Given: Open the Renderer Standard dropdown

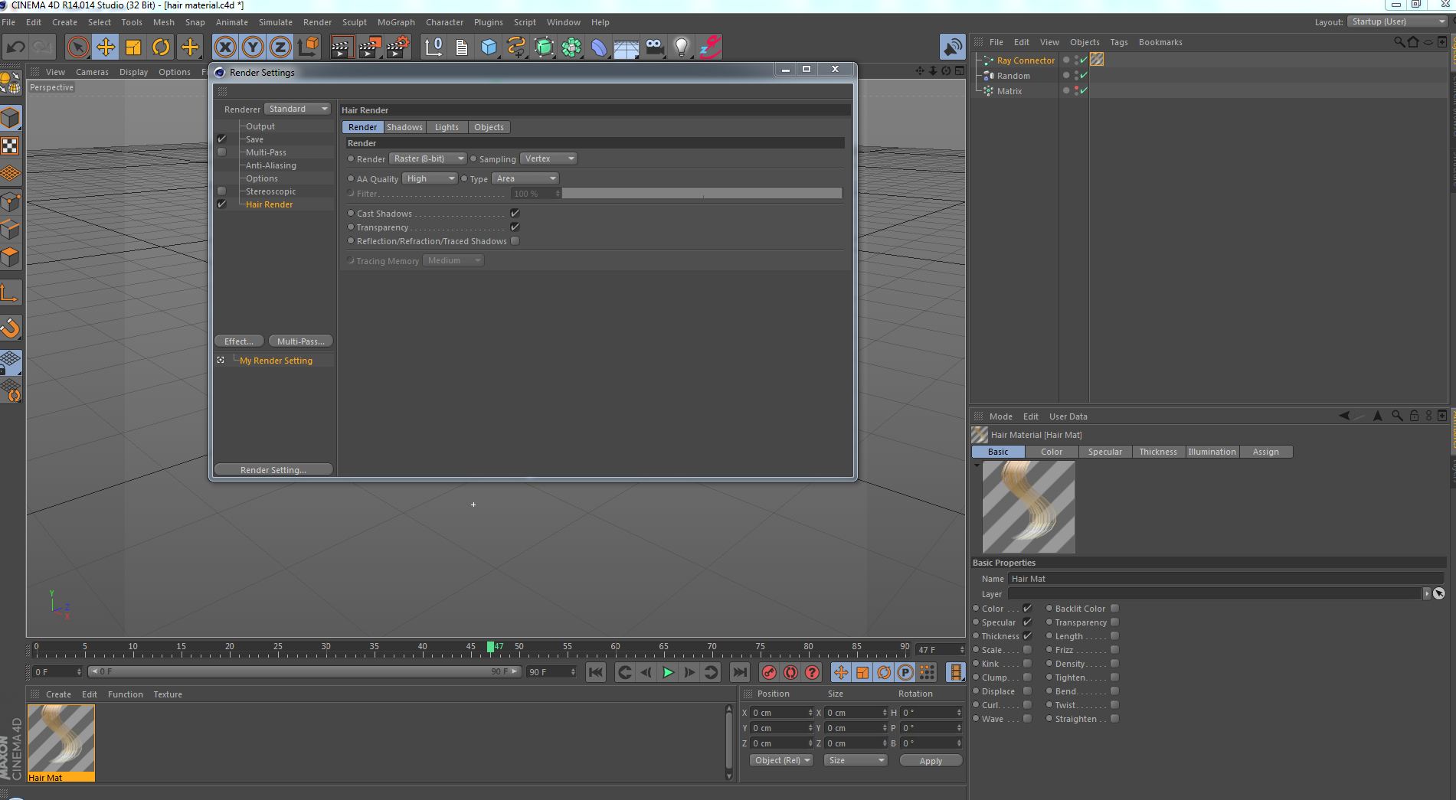Looking at the screenshot, I should (x=298, y=109).
